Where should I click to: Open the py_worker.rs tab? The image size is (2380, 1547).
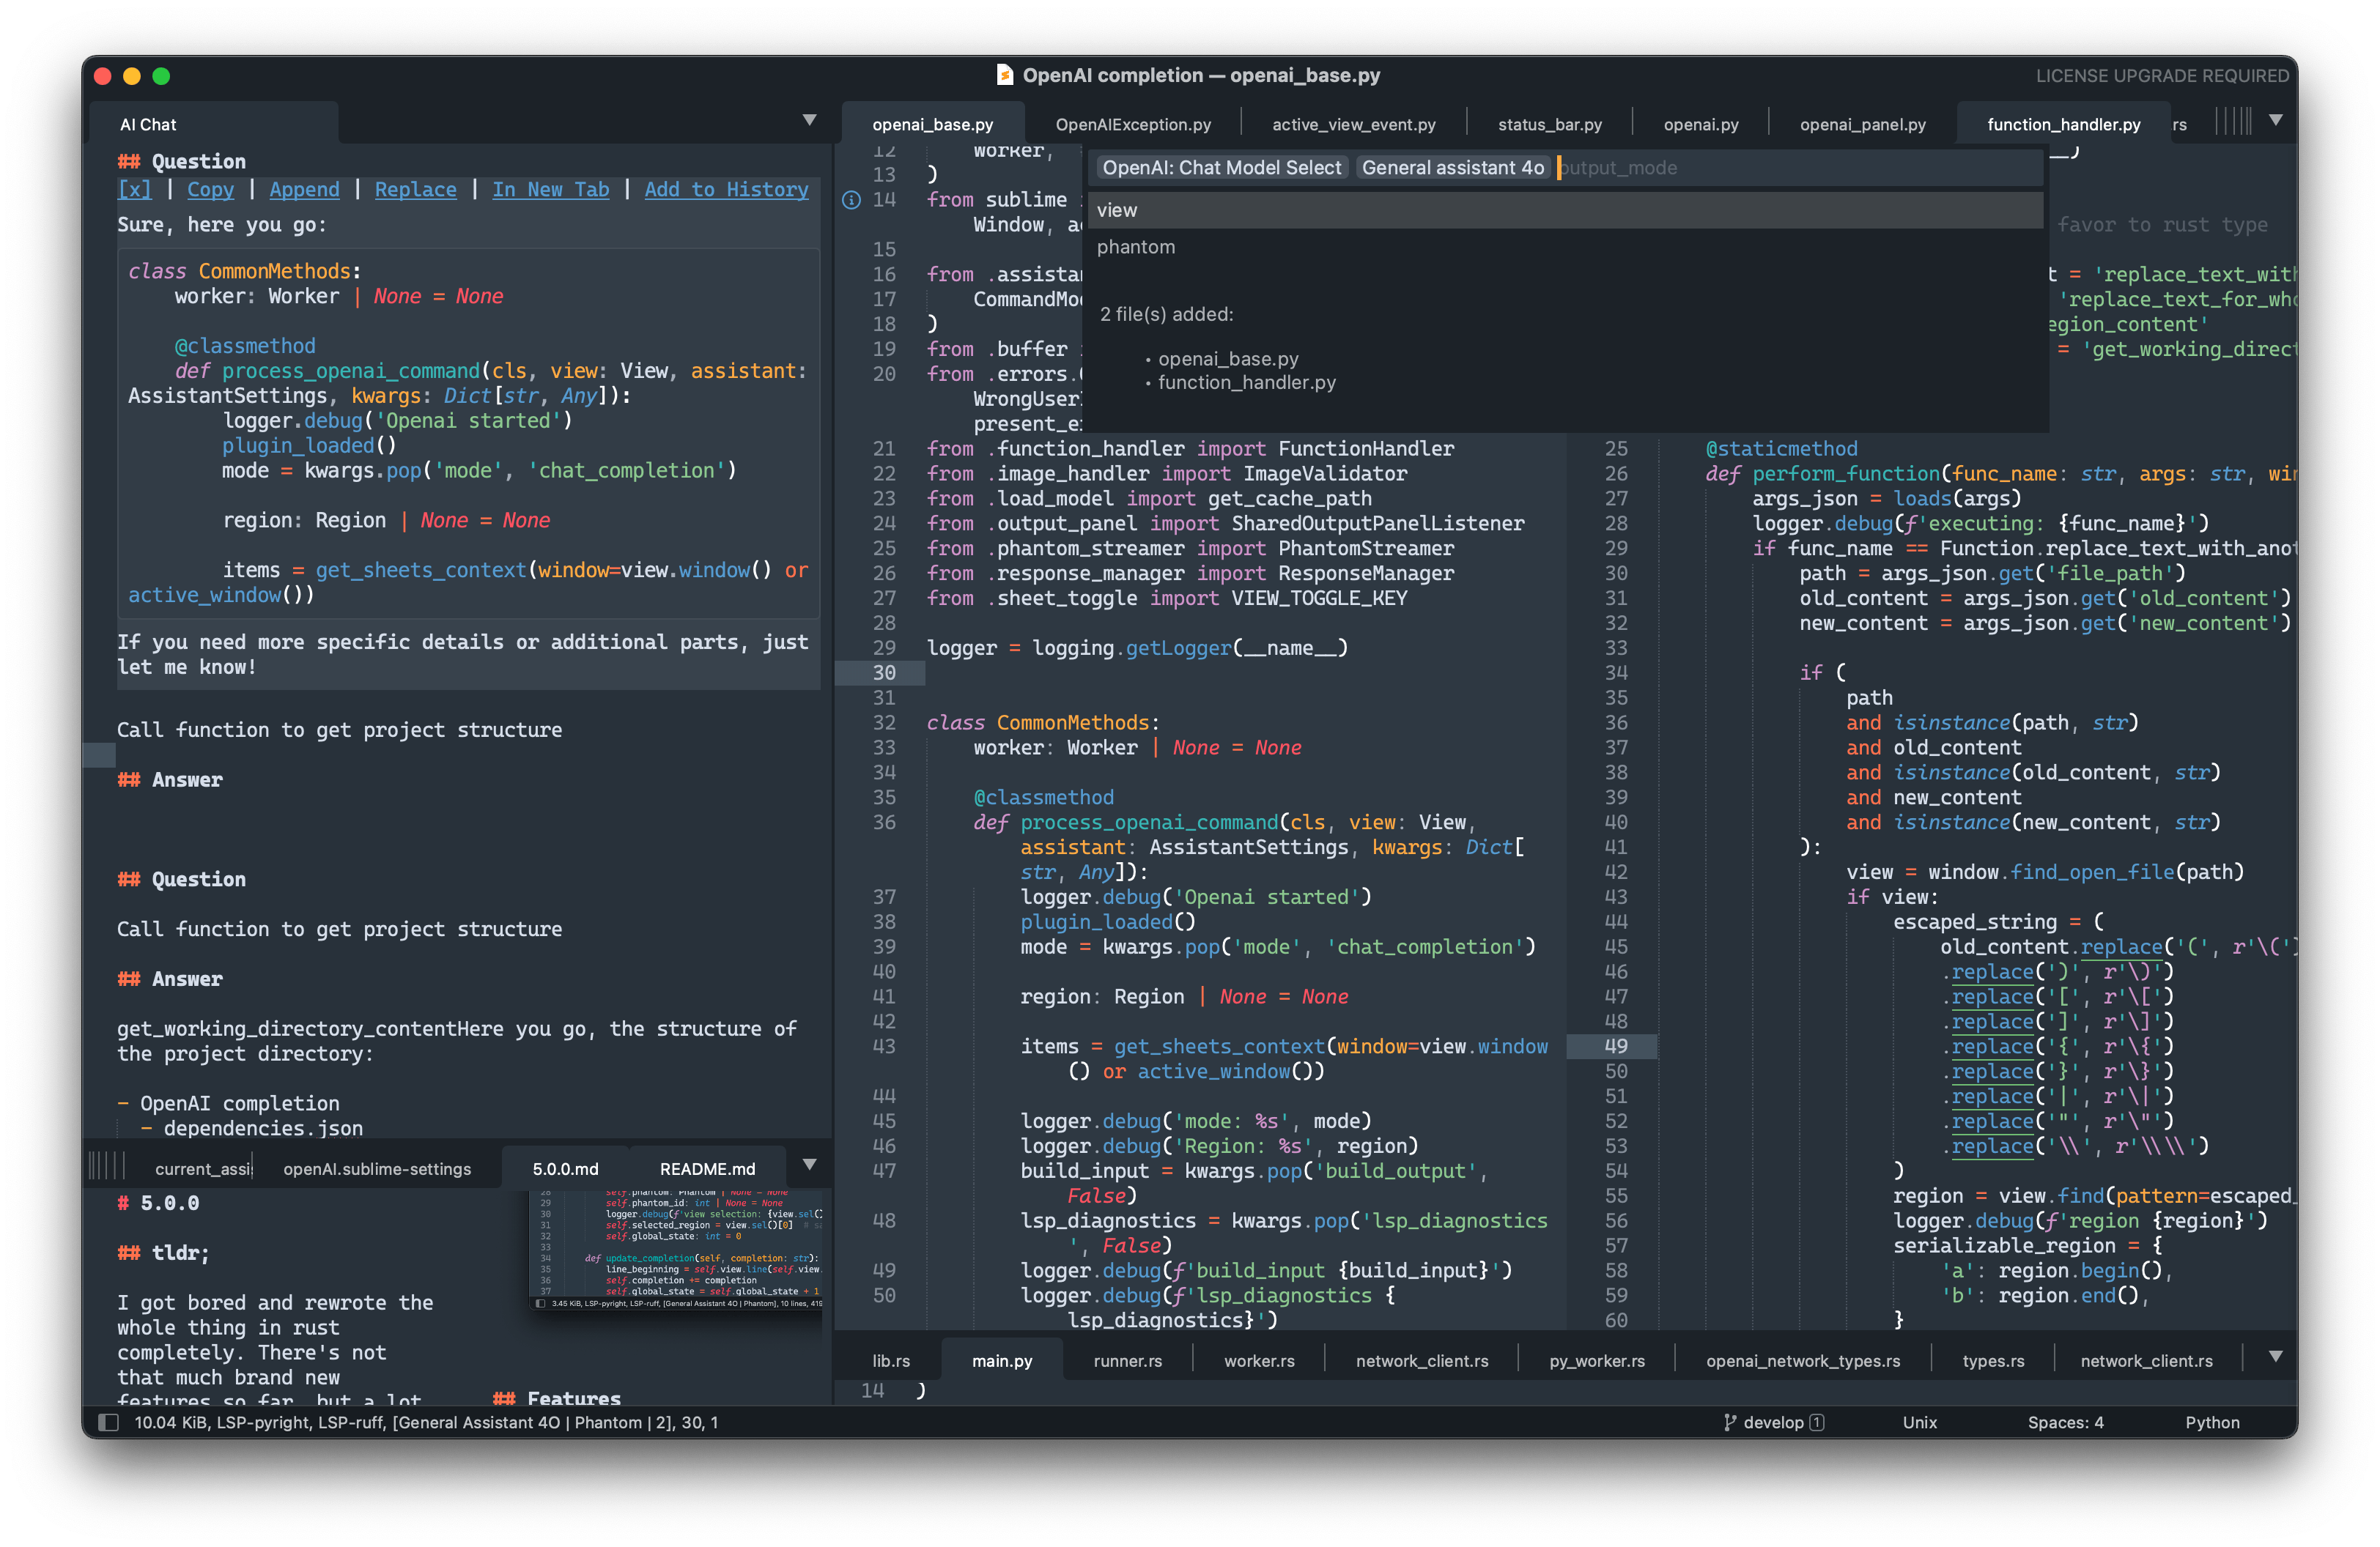(1597, 1360)
